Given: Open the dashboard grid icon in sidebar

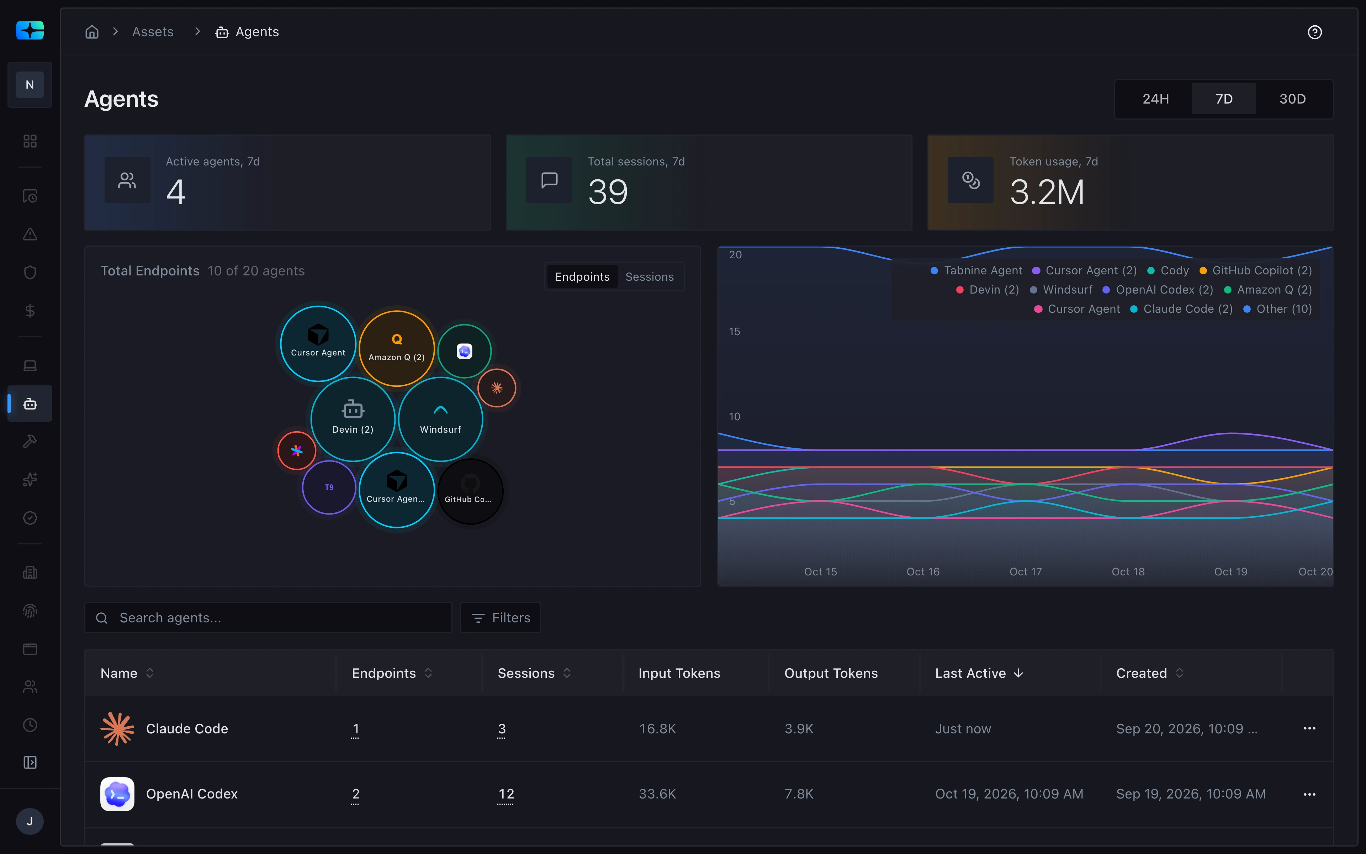Looking at the screenshot, I should (30, 141).
